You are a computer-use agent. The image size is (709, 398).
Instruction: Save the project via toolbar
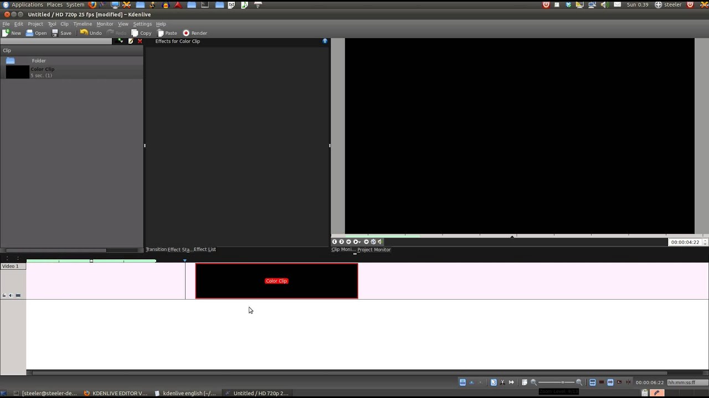coord(61,33)
